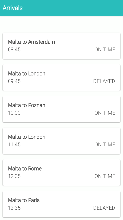Screen dimensions: 123x220
Task: Open the Malta to Poznan arrival card
Action: (x=61, y=109)
